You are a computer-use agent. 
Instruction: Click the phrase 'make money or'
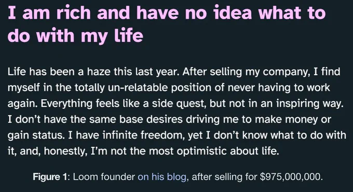pyautogui.click(x=293, y=119)
